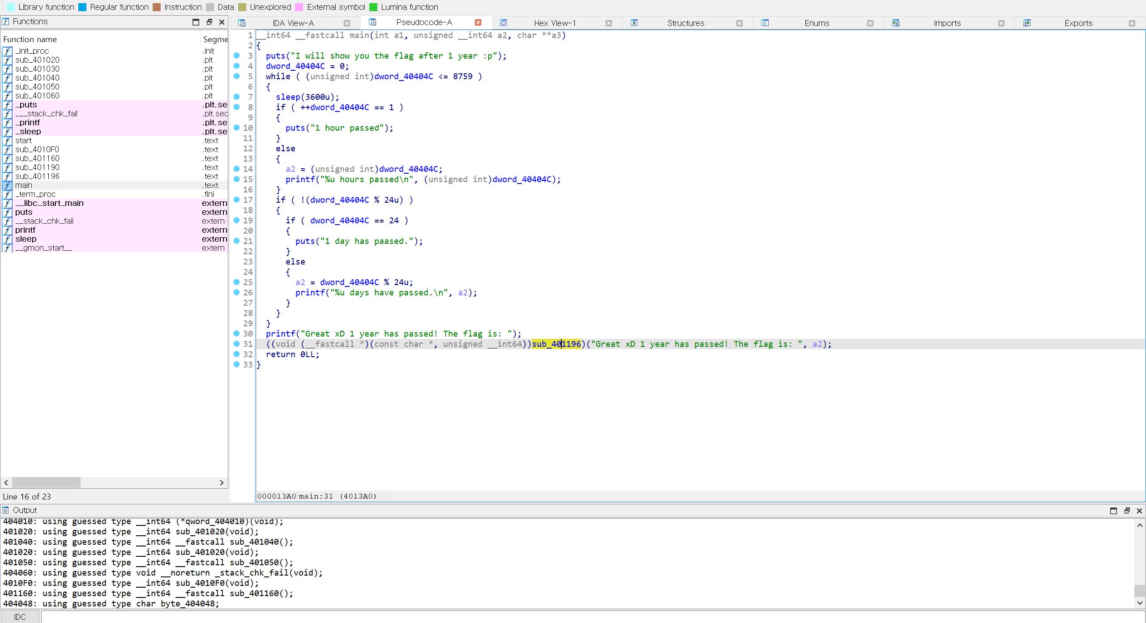The image size is (1146, 623).
Task: Click the Enums tab icon
Action: click(x=765, y=23)
